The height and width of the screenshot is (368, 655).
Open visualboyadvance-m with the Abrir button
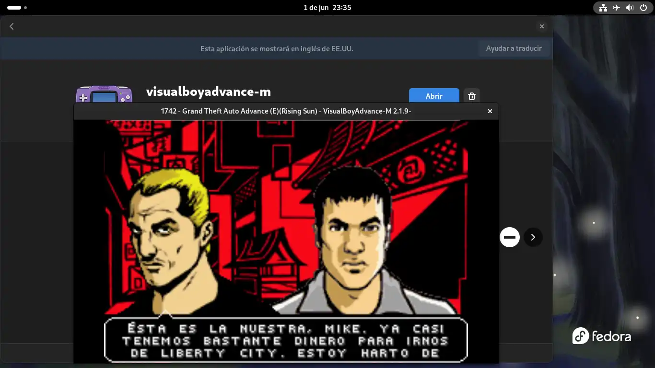point(434,96)
